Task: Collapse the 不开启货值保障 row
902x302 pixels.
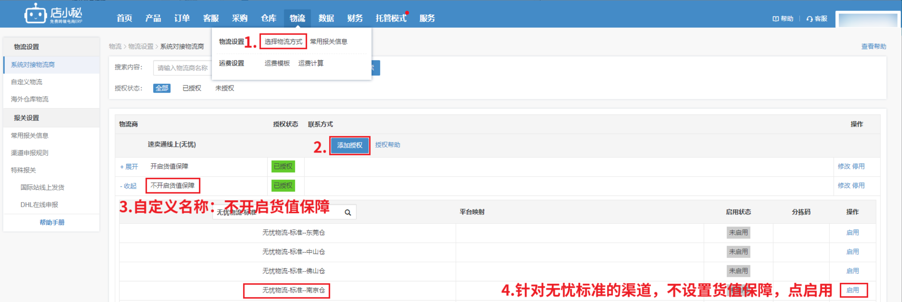Action: 128,186
